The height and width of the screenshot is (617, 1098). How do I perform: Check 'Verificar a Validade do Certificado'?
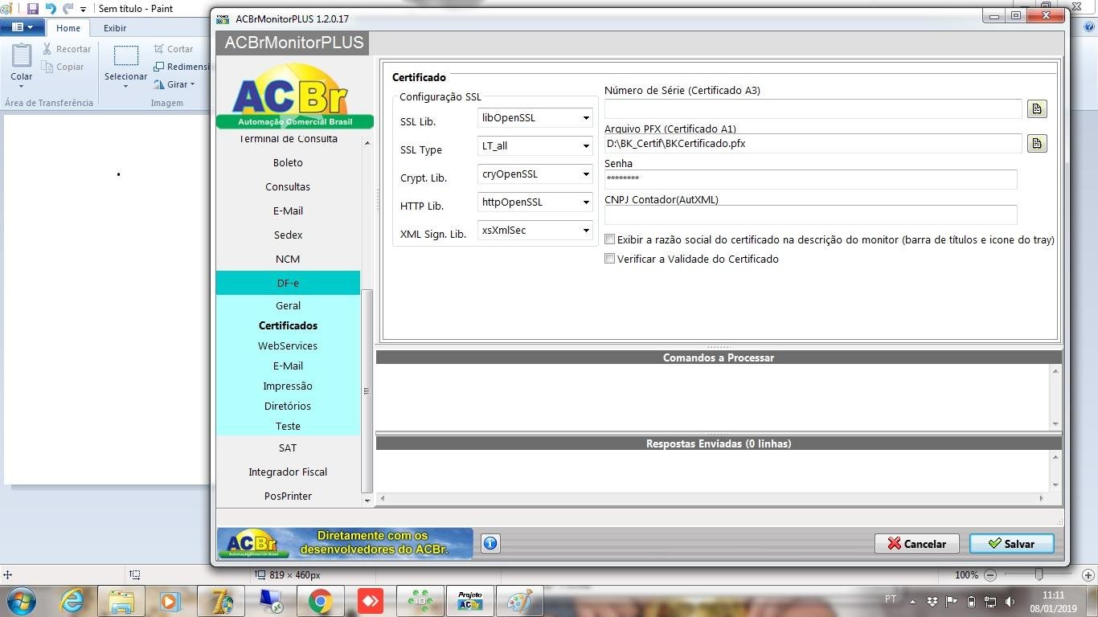click(610, 259)
